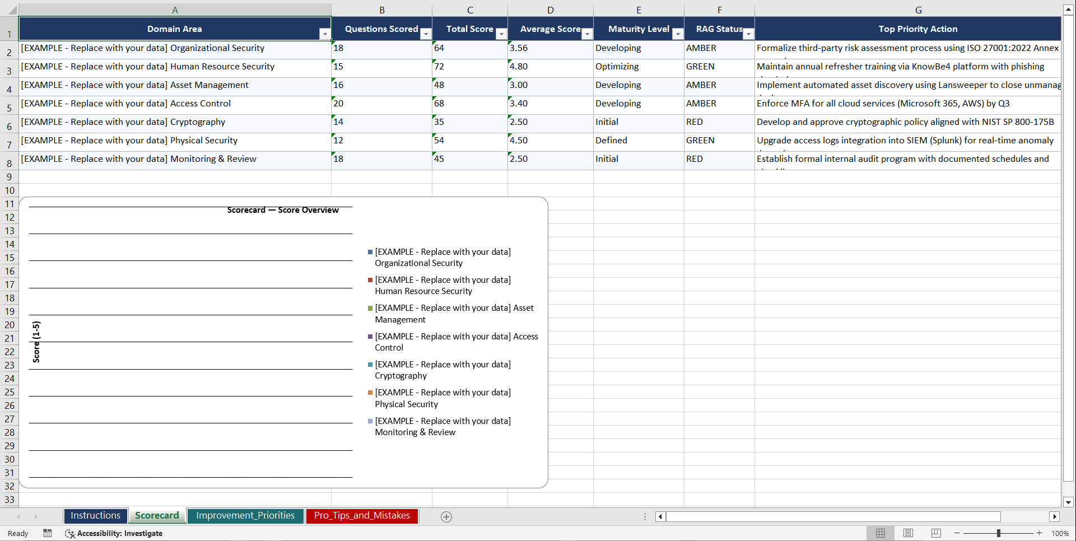Click the next sheet navigation arrow
This screenshot has height=541, width=1076.
36,516
